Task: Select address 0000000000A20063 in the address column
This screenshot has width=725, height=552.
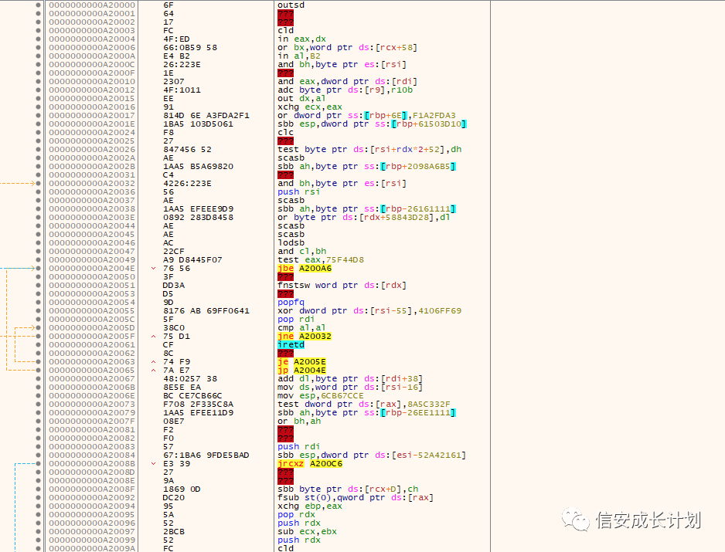Action: [x=92, y=361]
